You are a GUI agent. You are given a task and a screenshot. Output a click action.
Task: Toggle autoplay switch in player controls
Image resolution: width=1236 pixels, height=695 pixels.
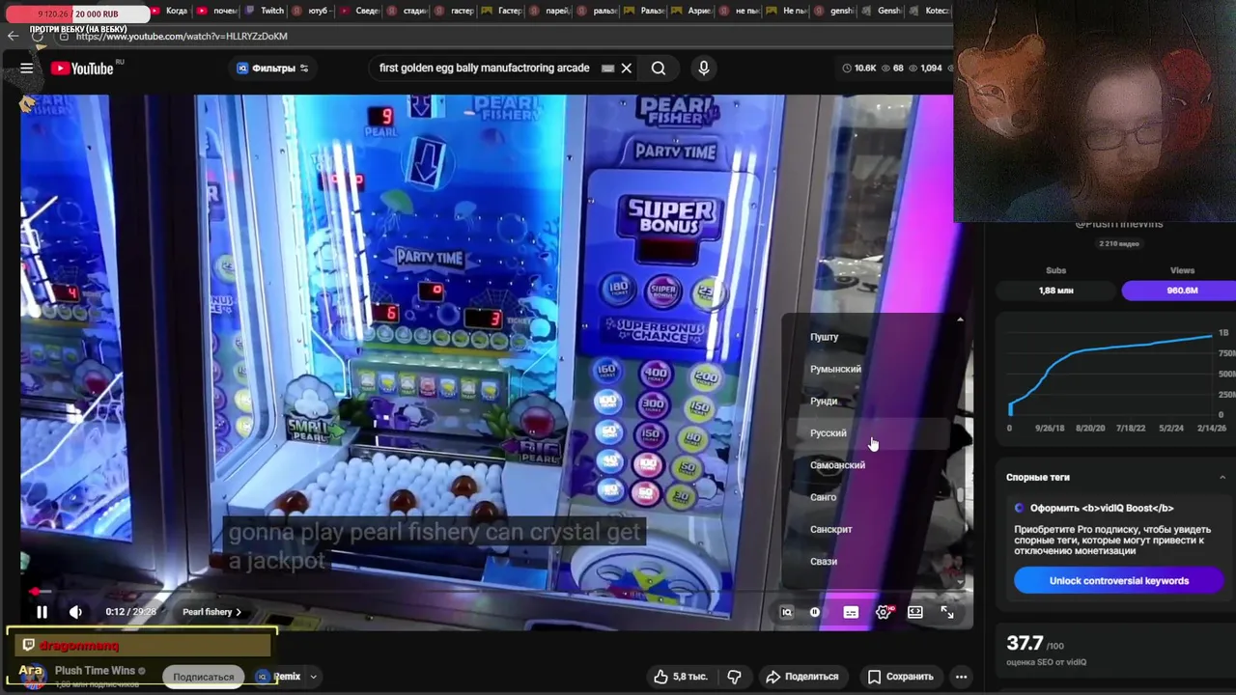(x=815, y=612)
